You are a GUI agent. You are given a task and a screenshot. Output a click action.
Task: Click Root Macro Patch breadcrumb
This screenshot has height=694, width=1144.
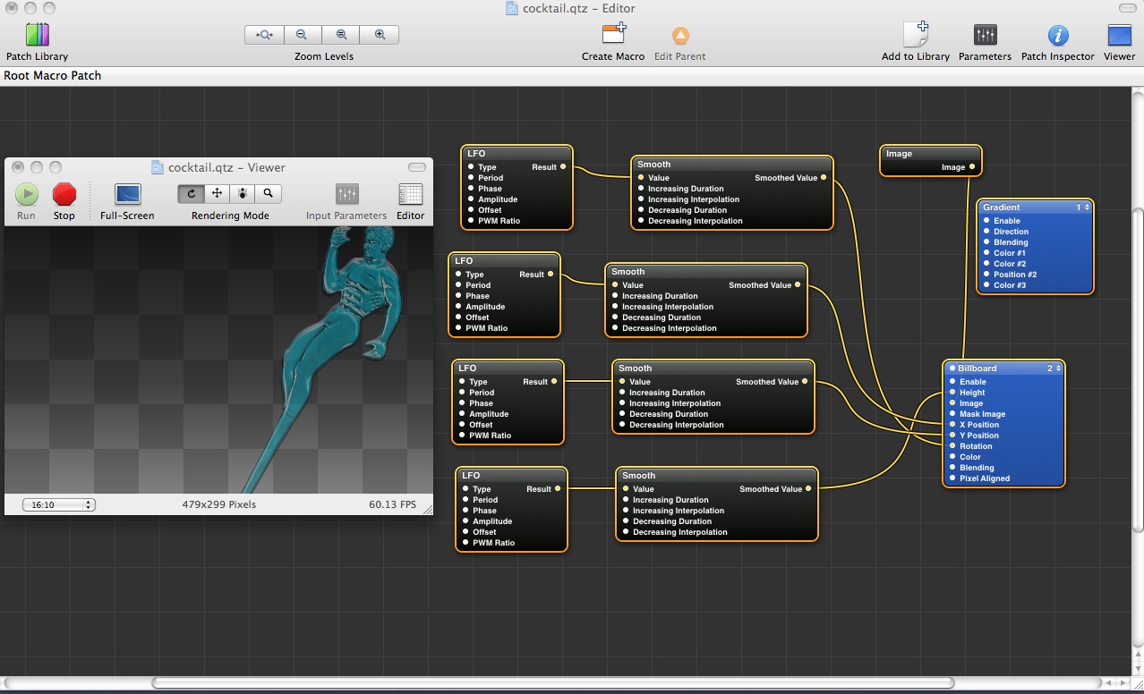point(53,76)
